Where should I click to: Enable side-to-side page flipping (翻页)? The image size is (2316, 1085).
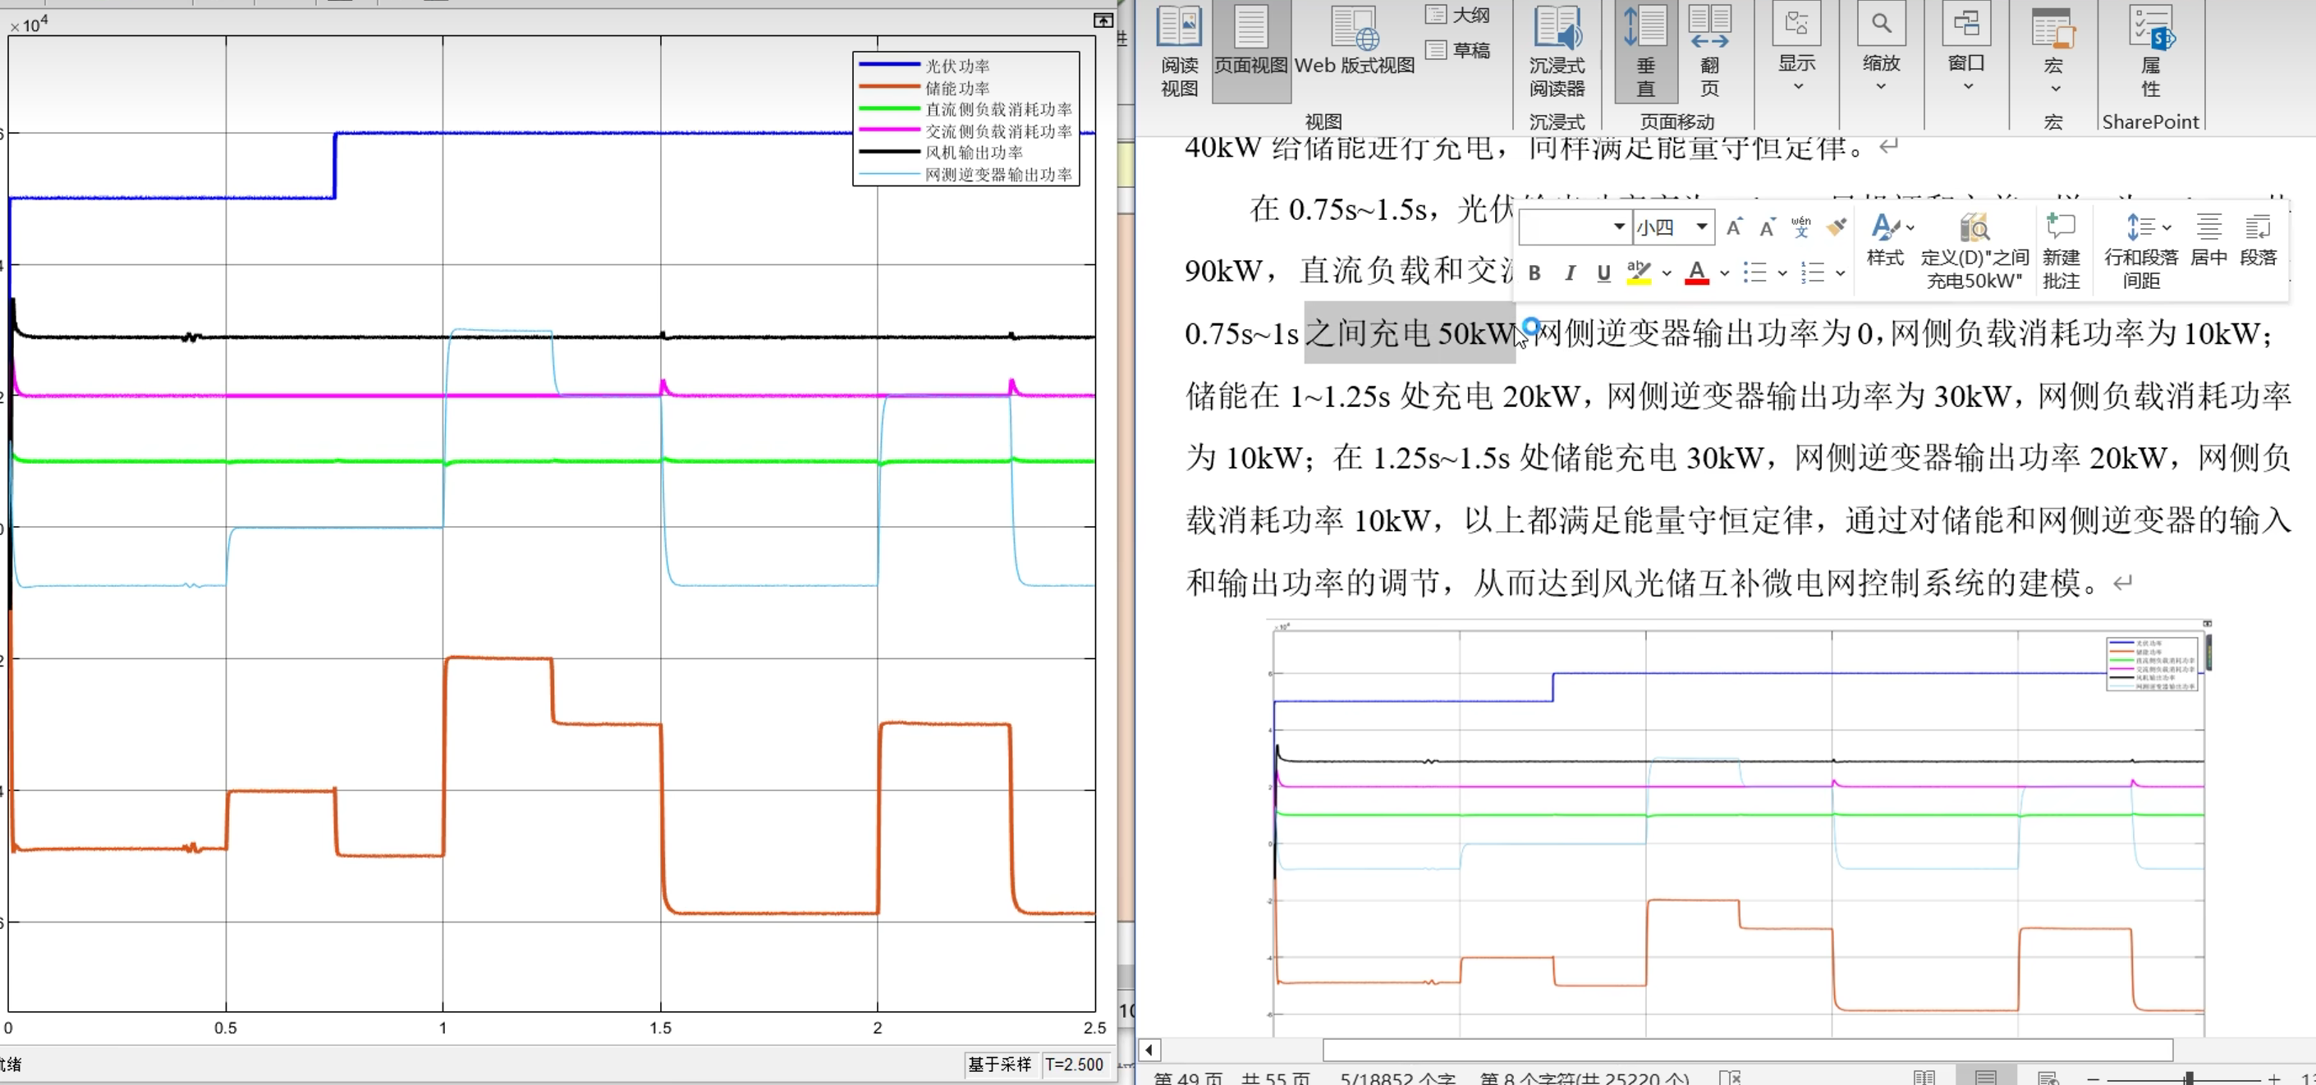click(1709, 49)
